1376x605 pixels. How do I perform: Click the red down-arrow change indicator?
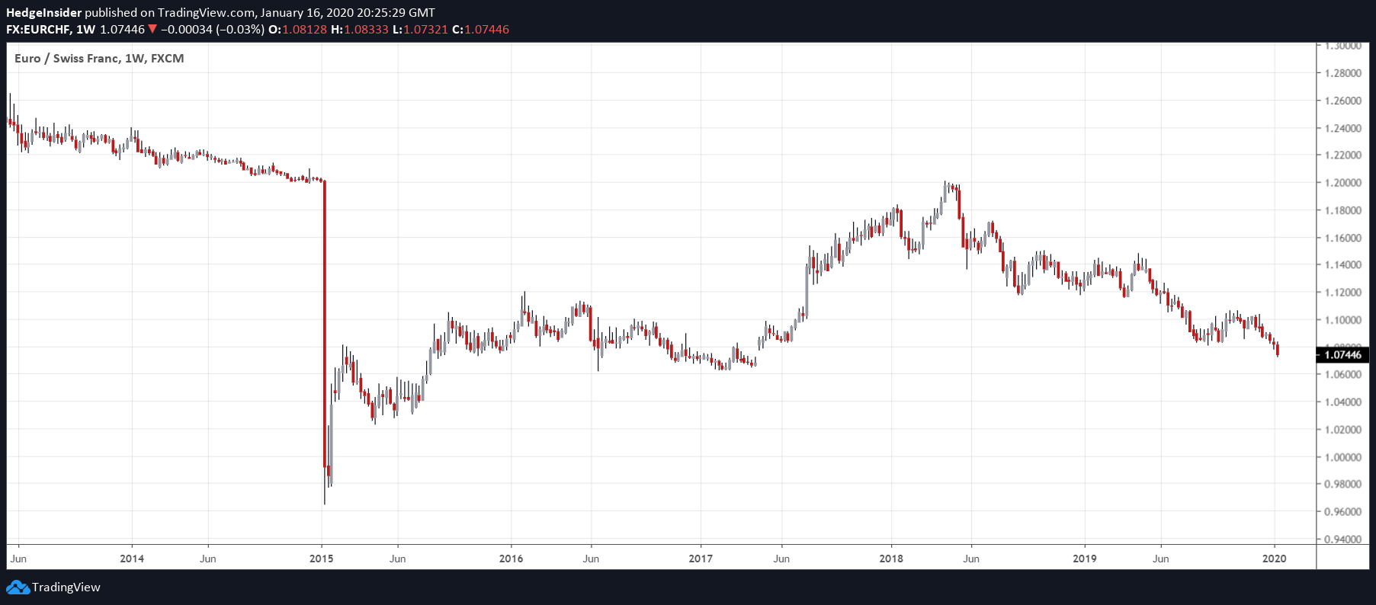[152, 30]
